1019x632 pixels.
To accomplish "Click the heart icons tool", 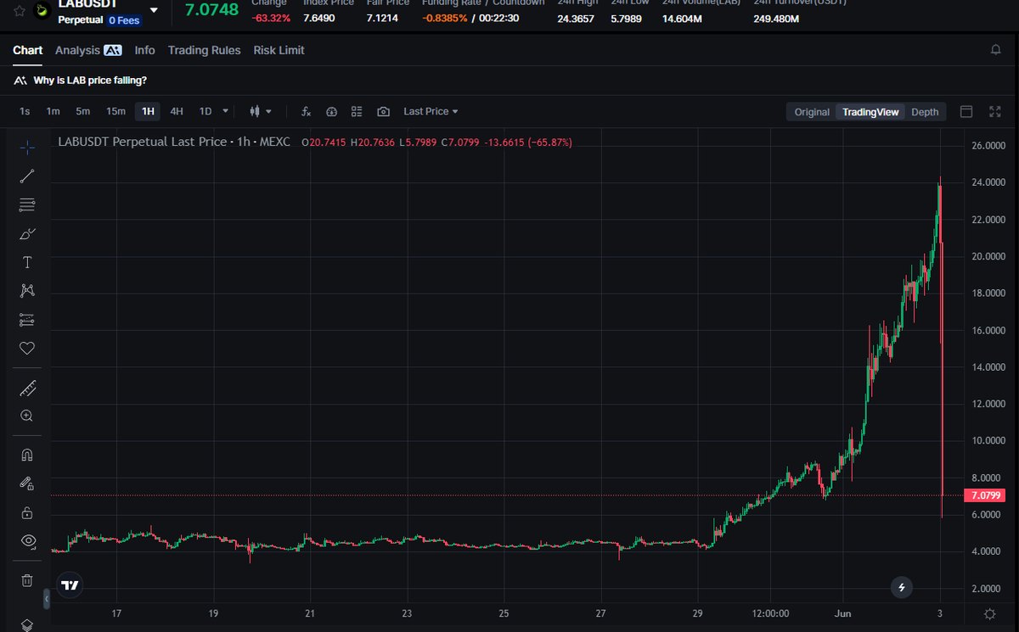I will pyautogui.click(x=27, y=348).
